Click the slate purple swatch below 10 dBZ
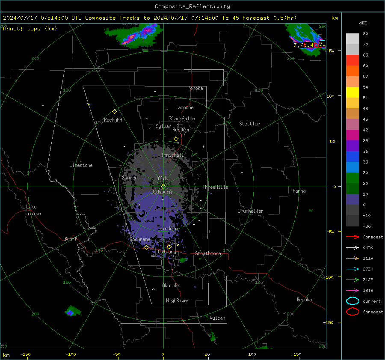Viewport: 385px width, 360px height. pyautogui.click(x=352, y=199)
